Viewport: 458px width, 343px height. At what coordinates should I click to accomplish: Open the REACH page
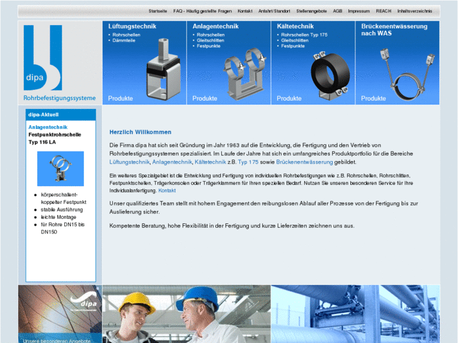click(383, 11)
